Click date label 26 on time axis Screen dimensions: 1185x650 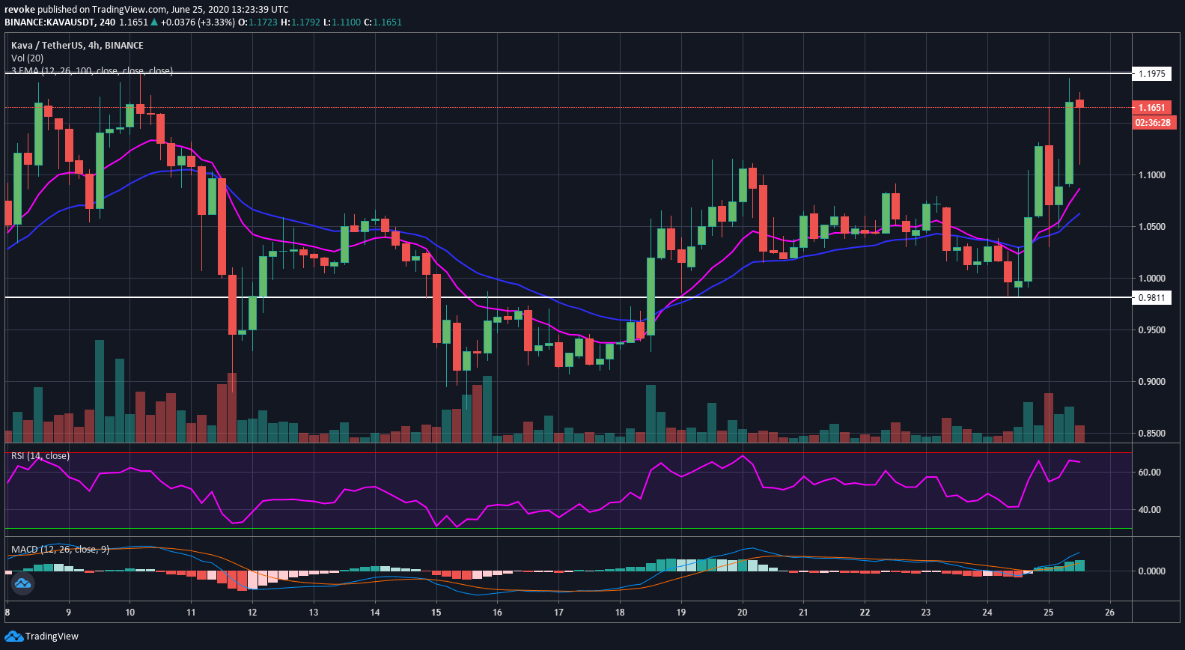point(1109,613)
